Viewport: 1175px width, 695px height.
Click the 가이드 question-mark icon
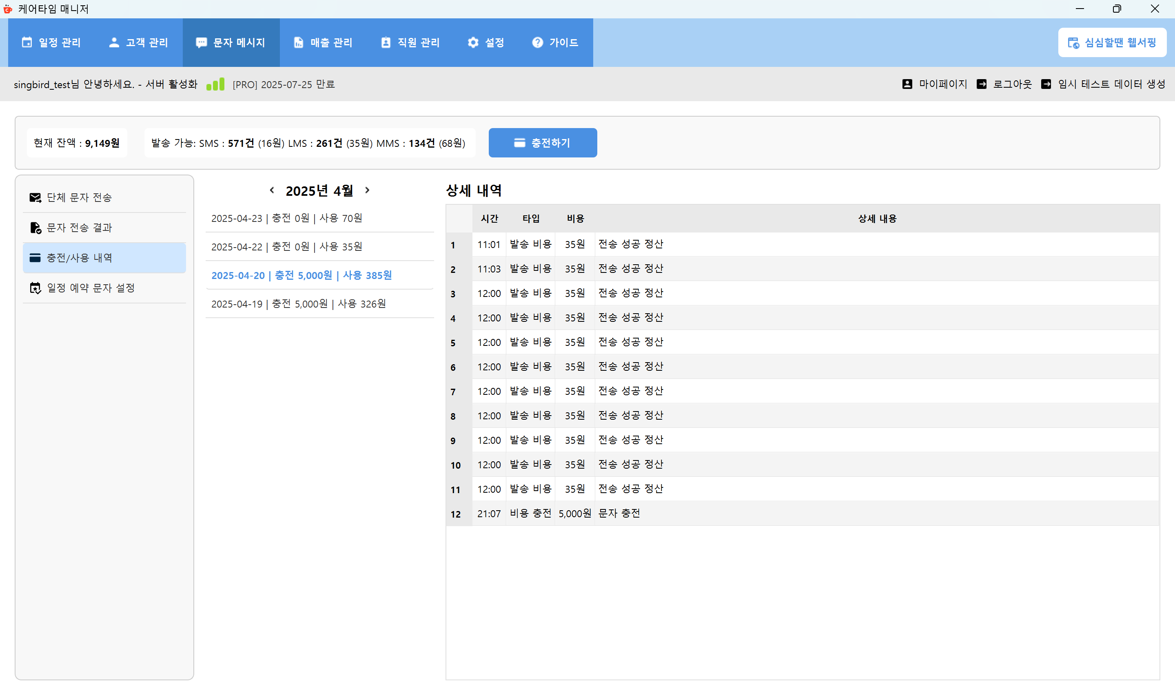[x=537, y=42]
